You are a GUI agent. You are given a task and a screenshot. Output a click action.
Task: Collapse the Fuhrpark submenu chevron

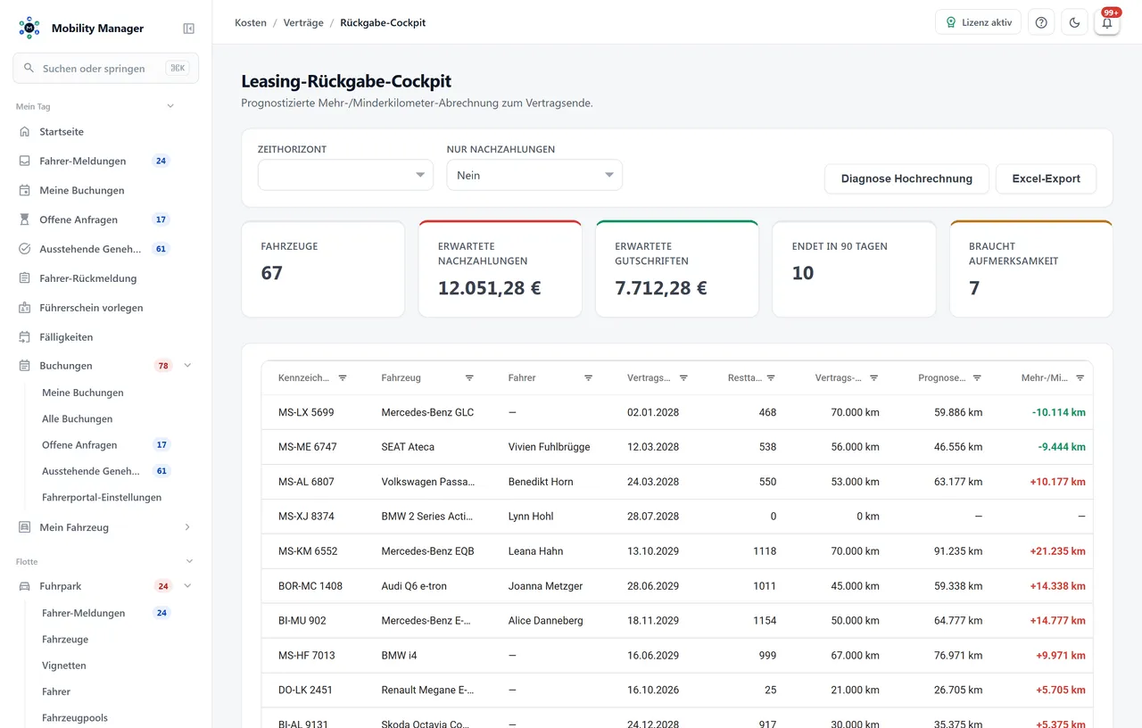(187, 586)
